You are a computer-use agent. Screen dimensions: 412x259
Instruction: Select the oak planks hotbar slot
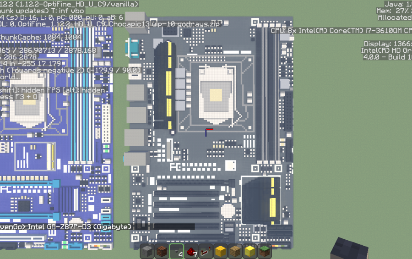pyautogui.click(x=235, y=252)
